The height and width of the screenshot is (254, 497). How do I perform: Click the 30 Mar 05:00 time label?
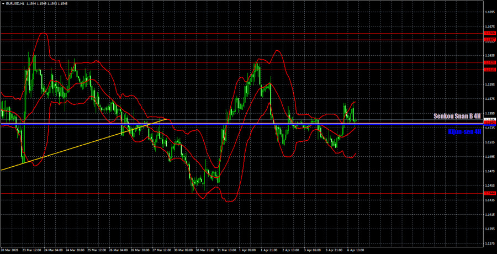[183, 250]
